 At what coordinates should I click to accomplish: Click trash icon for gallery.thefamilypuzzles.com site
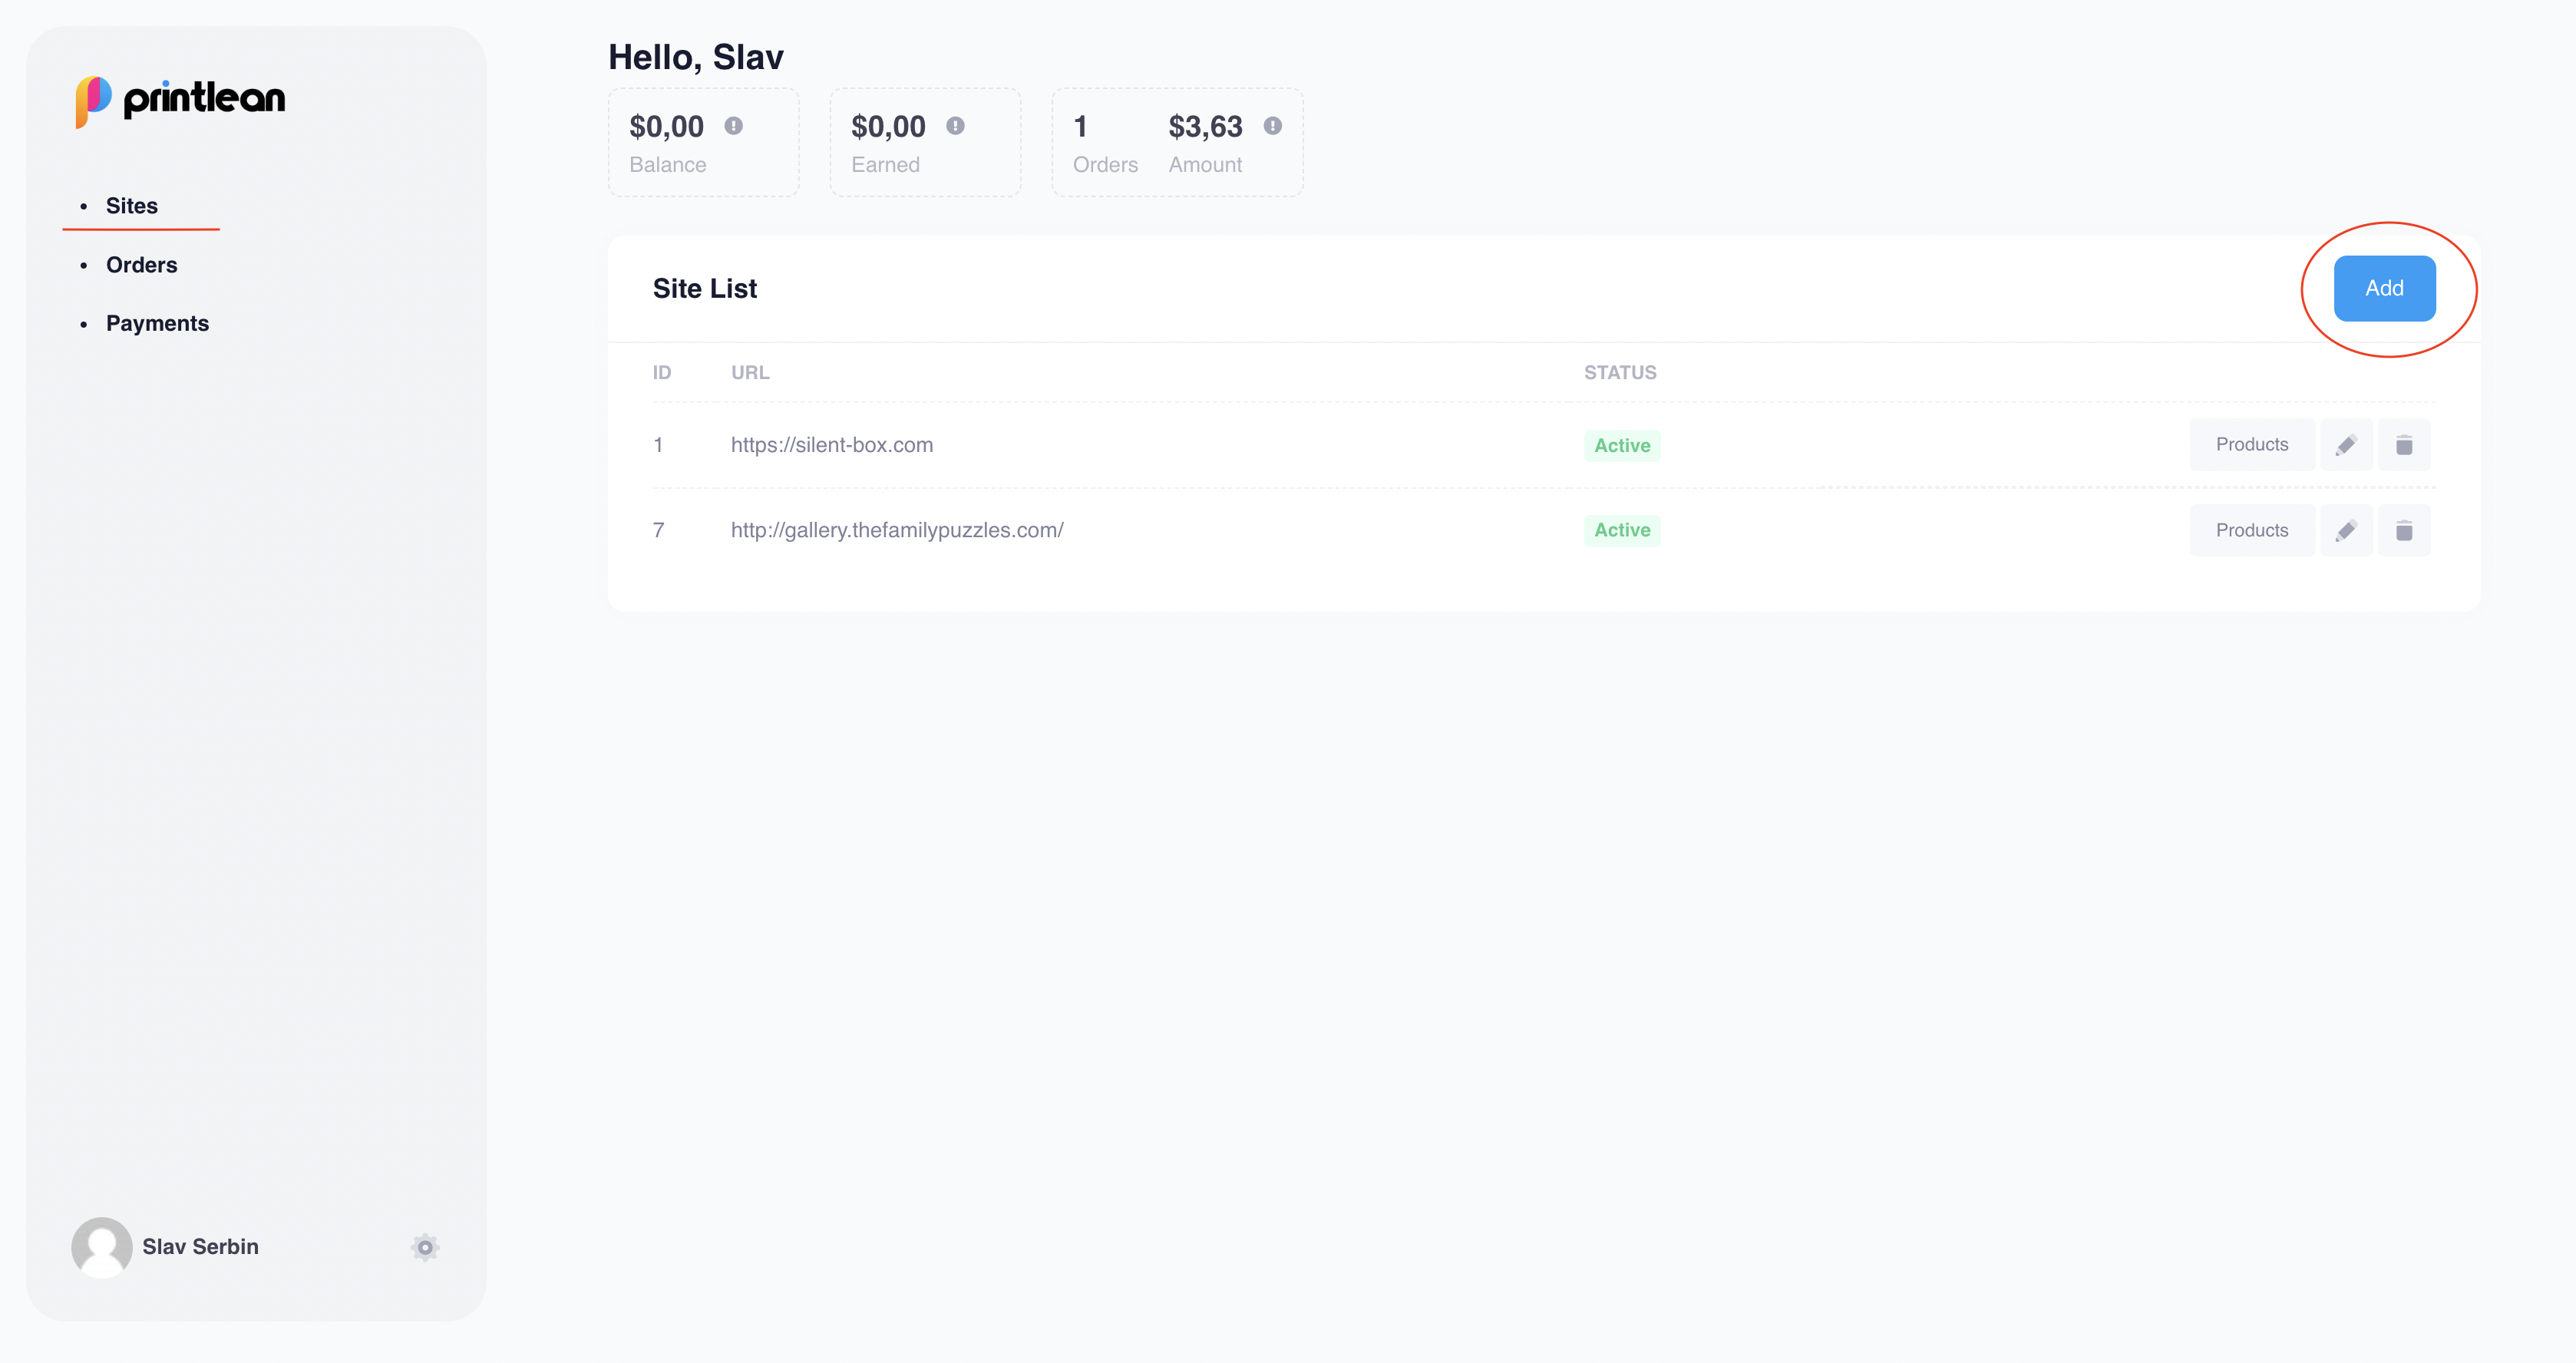pyautogui.click(x=2404, y=530)
